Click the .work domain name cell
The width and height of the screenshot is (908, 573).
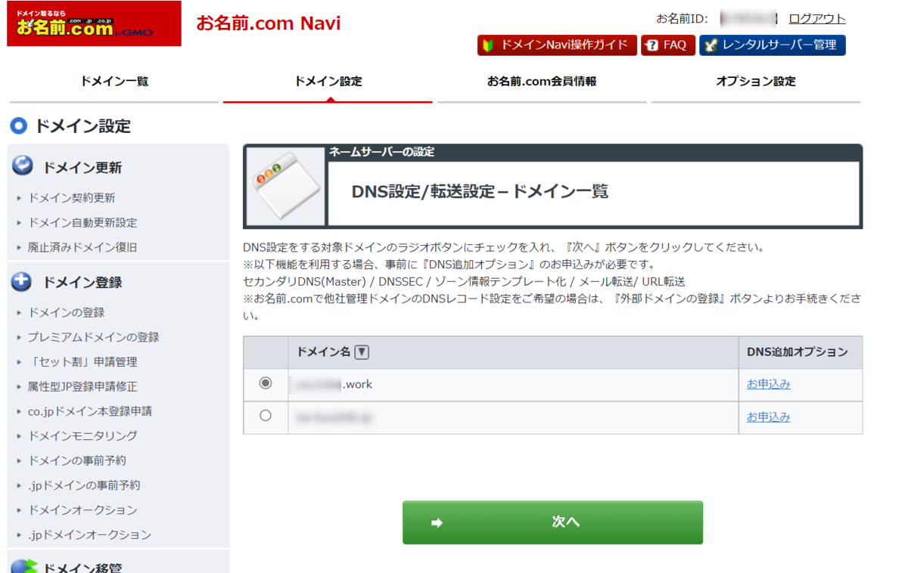coord(513,384)
